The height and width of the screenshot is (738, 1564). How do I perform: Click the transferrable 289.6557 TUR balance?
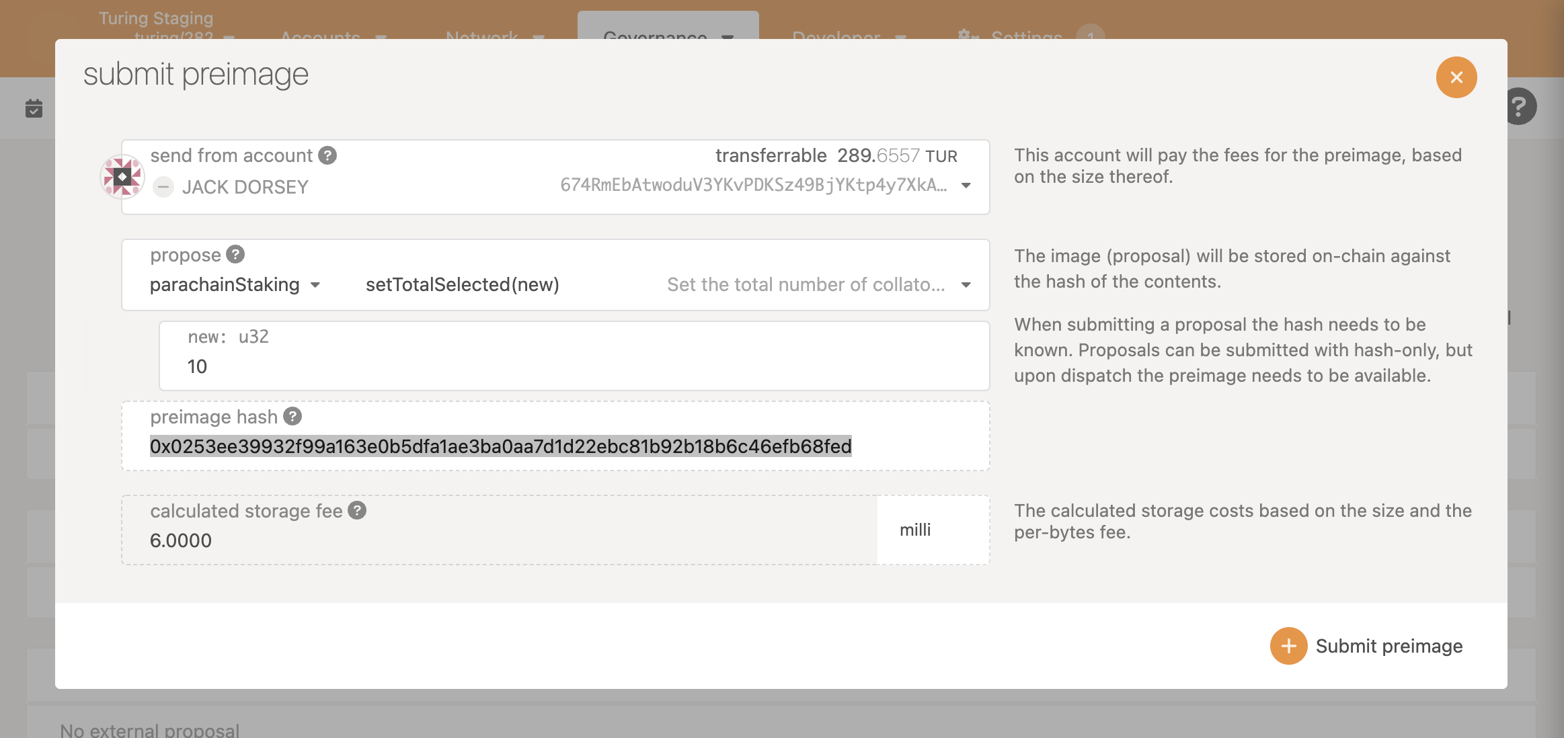click(x=836, y=156)
